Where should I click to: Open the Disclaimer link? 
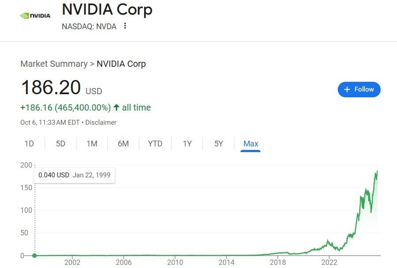click(101, 122)
